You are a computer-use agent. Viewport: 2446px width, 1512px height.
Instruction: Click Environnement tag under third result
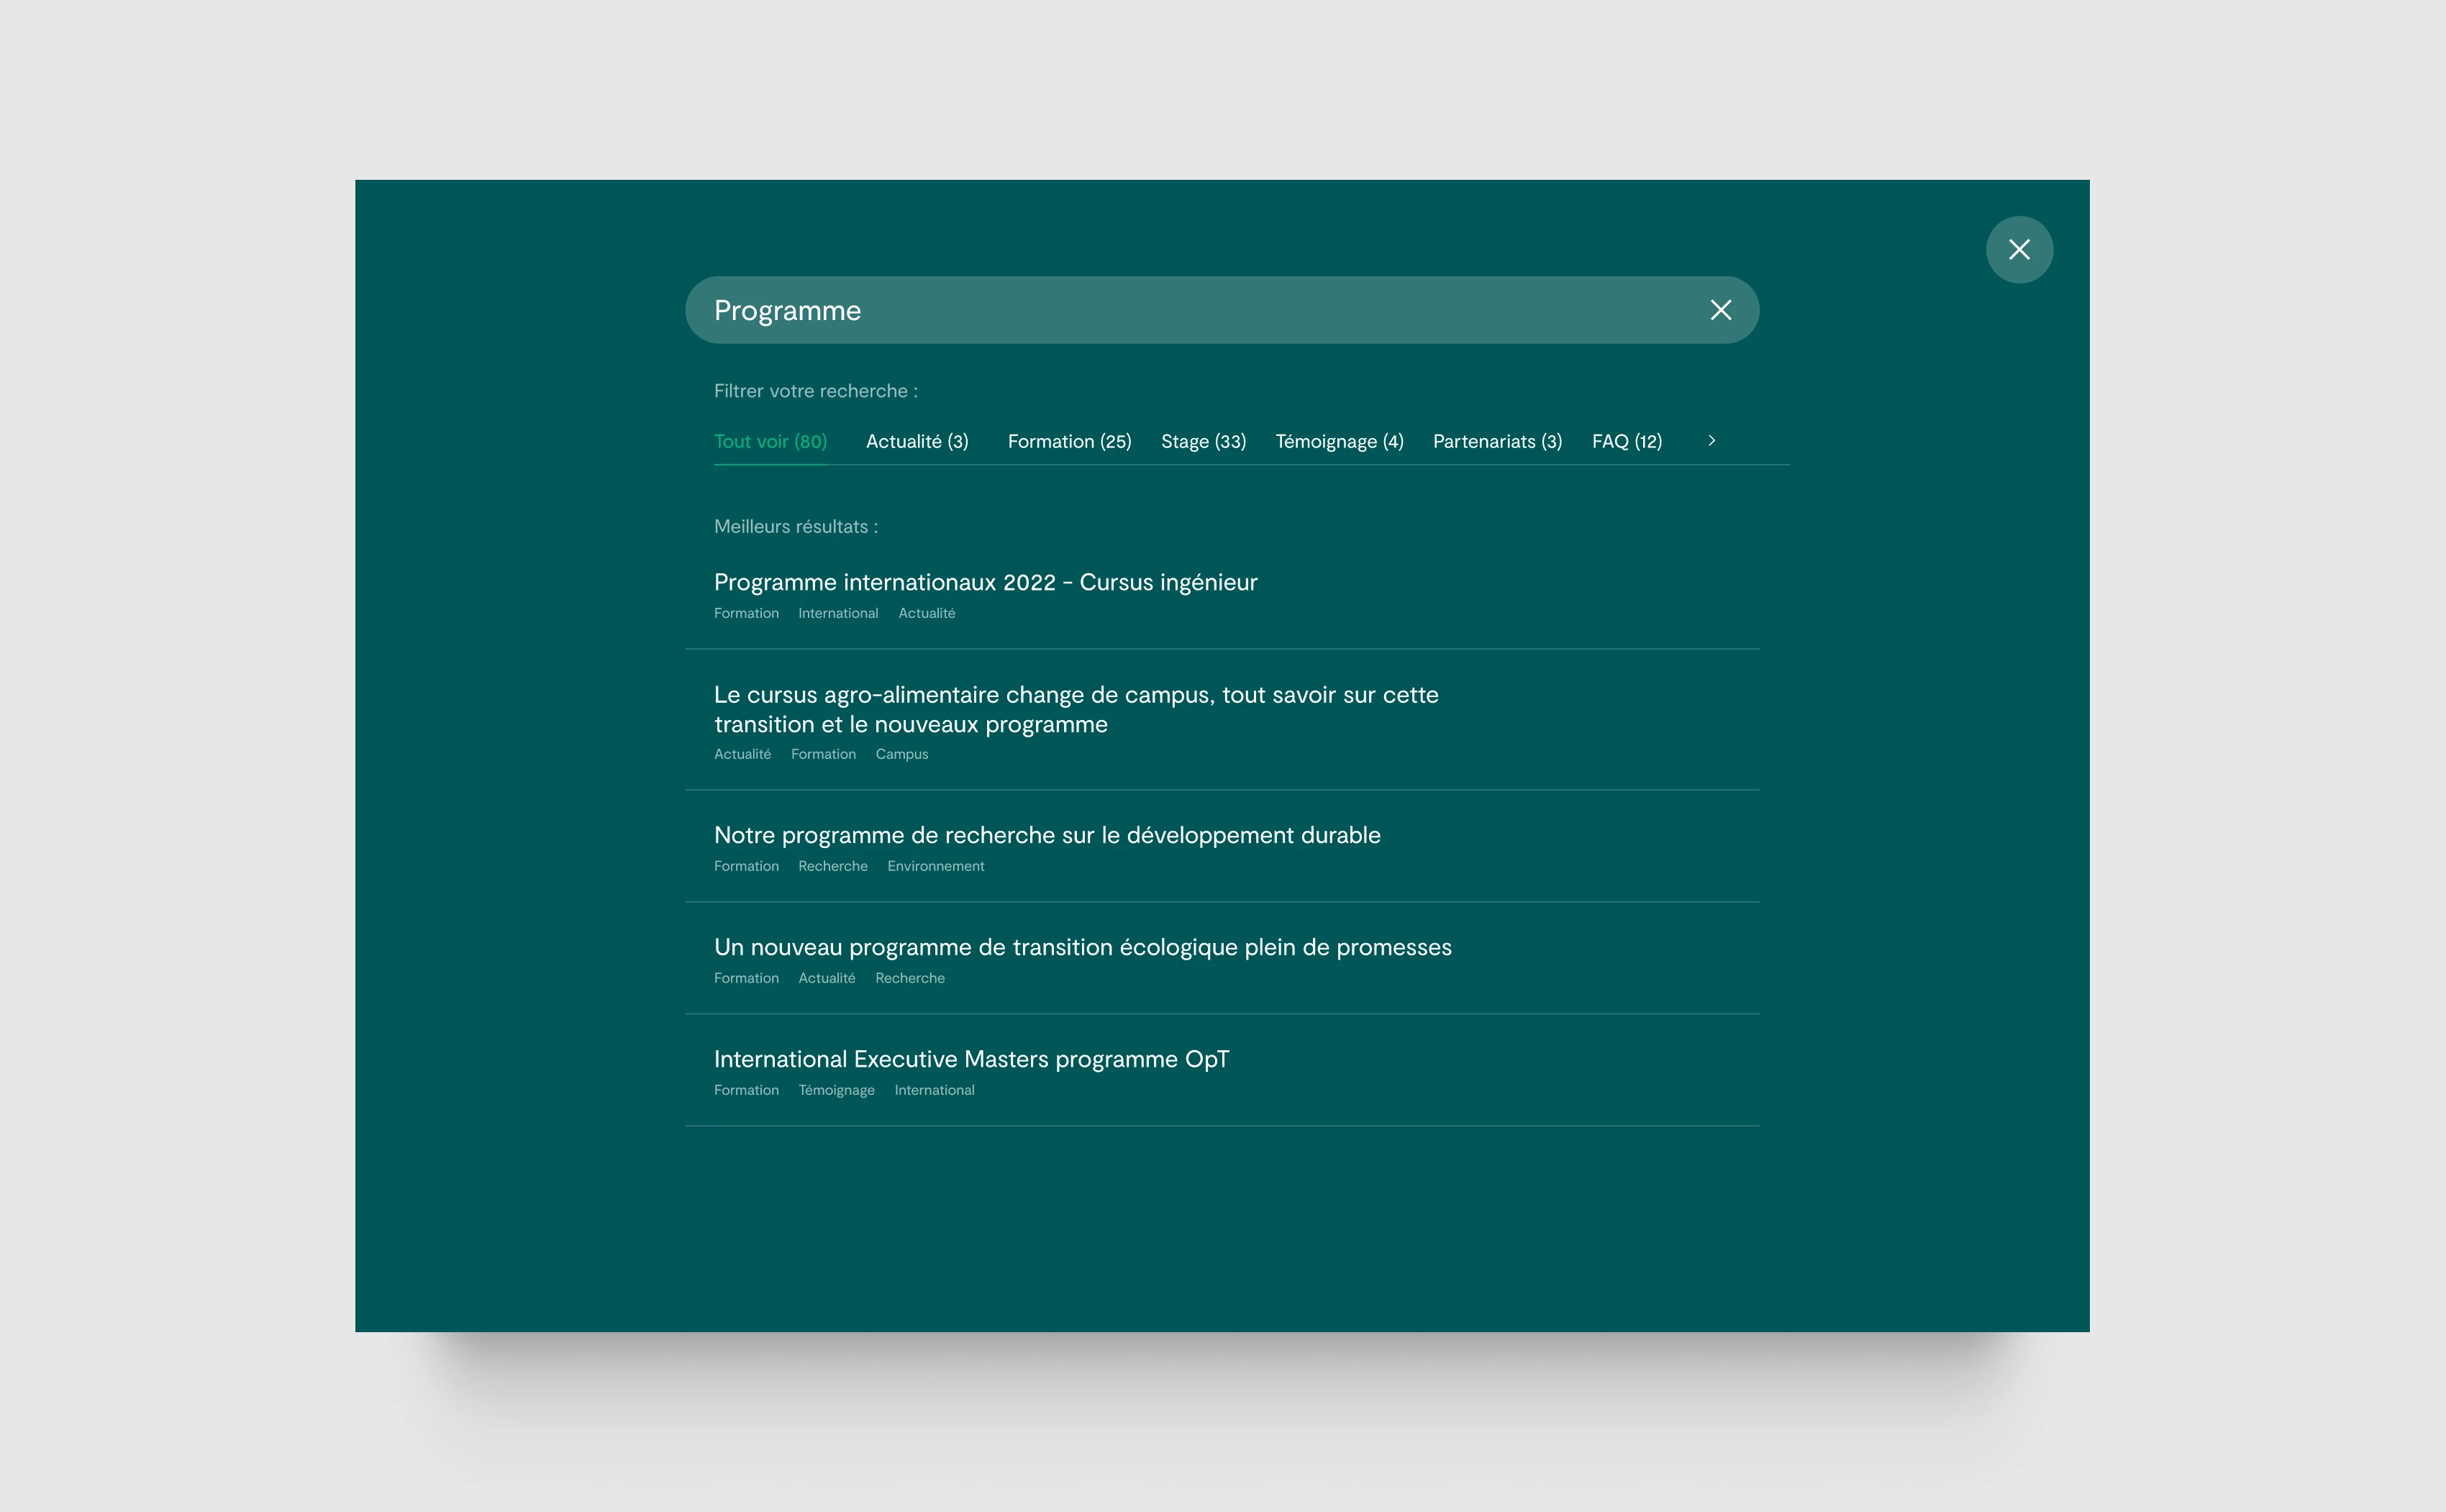click(935, 867)
